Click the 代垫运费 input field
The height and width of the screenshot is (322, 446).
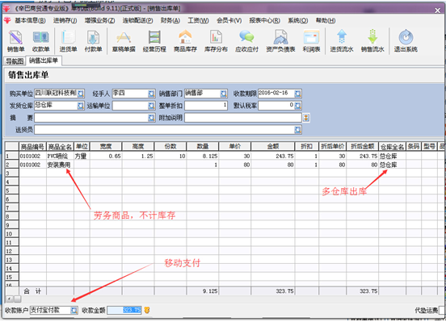coord(442,310)
